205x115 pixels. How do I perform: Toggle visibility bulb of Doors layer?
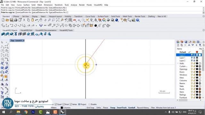coord(192,72)
